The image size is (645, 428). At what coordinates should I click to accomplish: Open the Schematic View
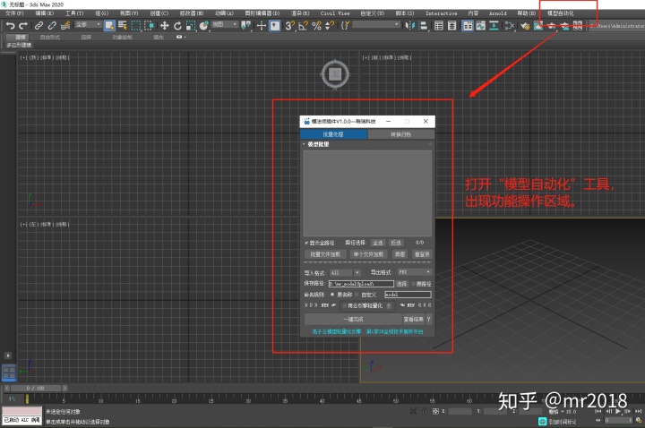[x=494, y=26]
